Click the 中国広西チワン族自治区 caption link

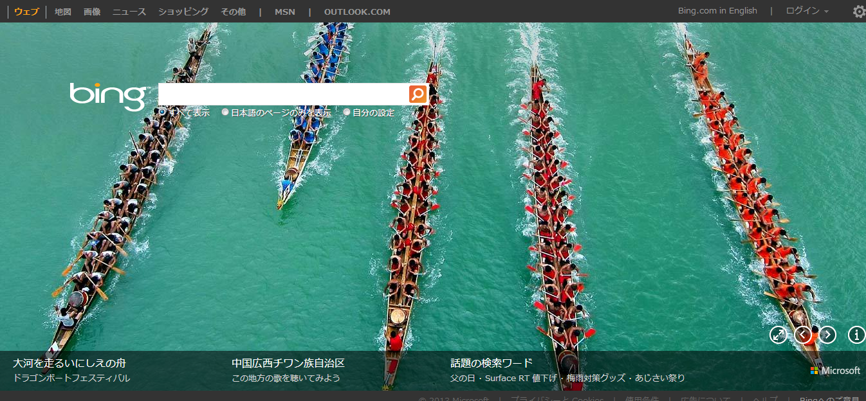click(x=288, y=363)
